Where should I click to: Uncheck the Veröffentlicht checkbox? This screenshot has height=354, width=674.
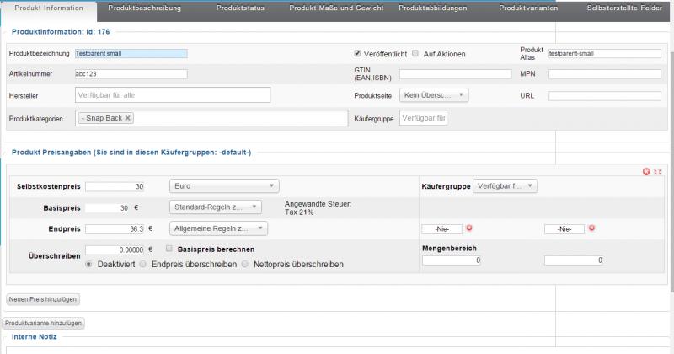click(x=358, y=53)
